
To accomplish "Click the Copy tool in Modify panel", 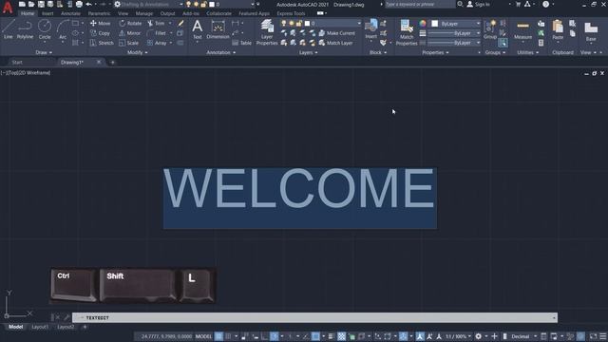I will point(100,33).
